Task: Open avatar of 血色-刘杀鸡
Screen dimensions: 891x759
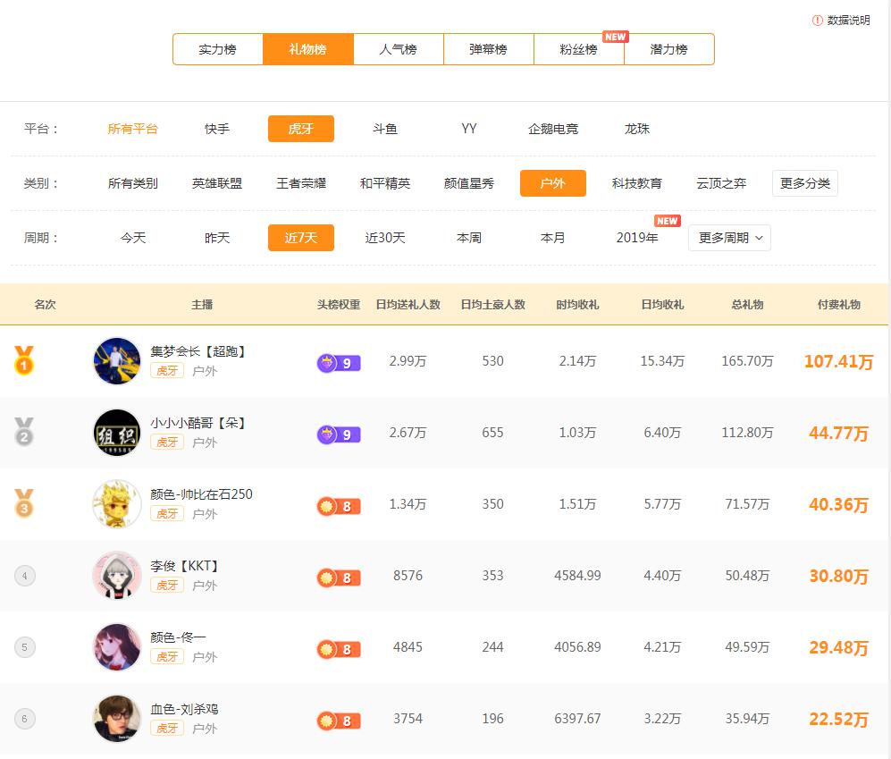Action: [117, 719]
